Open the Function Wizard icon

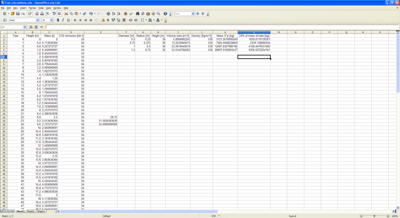pos(31,27)
